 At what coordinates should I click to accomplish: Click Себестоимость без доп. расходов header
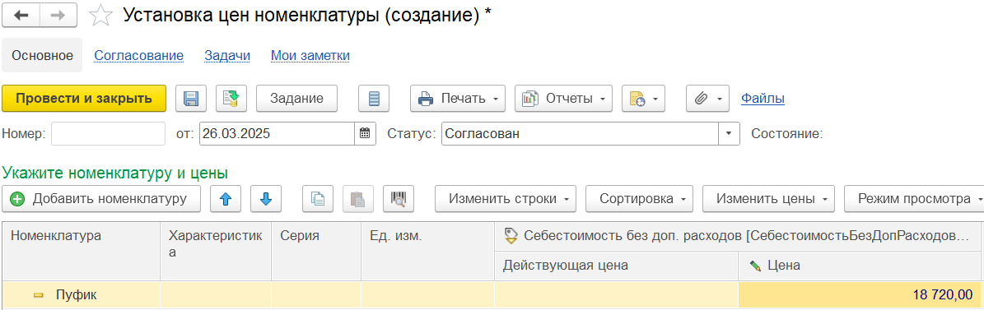tap(739, 236)
